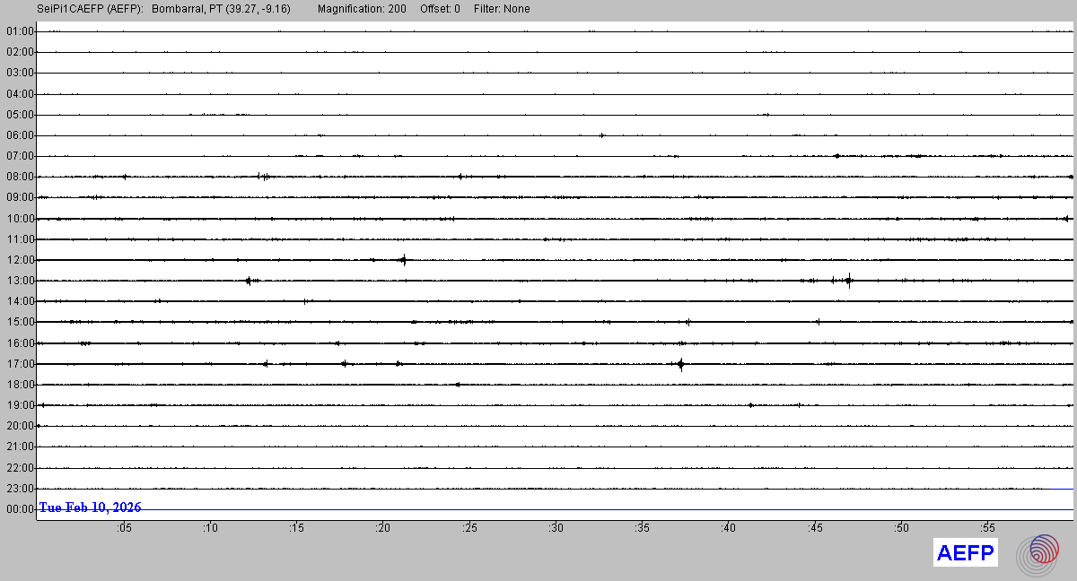
Task: Click the :30 minute axis label
Action: [556, 528]
